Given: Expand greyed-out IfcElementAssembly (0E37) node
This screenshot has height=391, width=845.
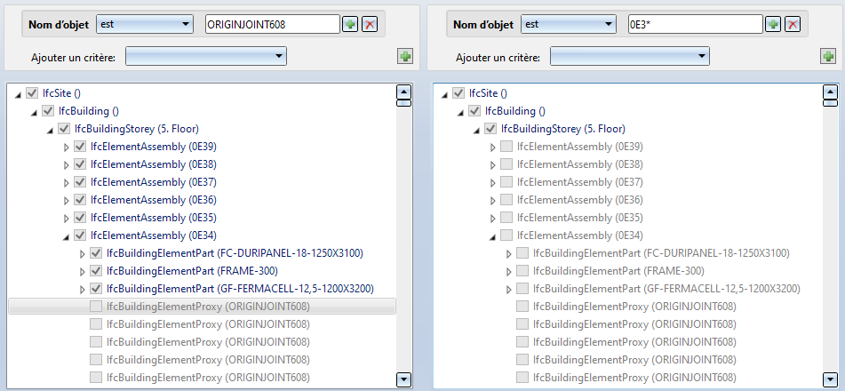Looking at the screenshot, I should click(492, 182).
